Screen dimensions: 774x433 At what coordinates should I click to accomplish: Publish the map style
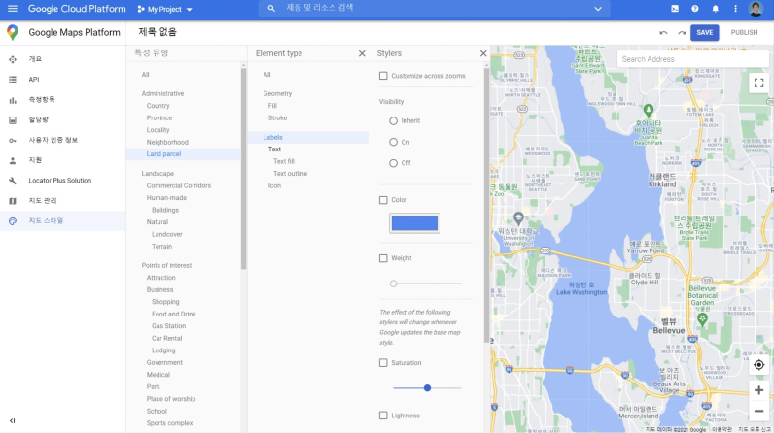click(744, 32)
